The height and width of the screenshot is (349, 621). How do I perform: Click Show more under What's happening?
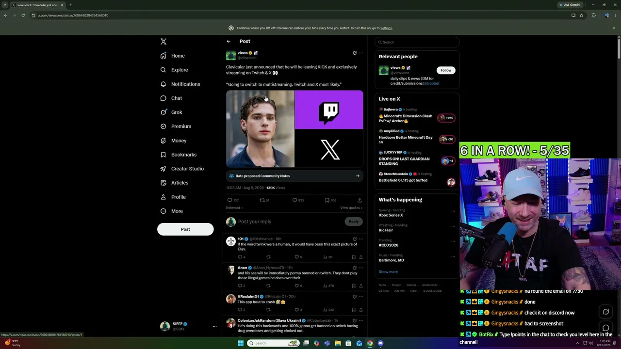click(388, 272)
